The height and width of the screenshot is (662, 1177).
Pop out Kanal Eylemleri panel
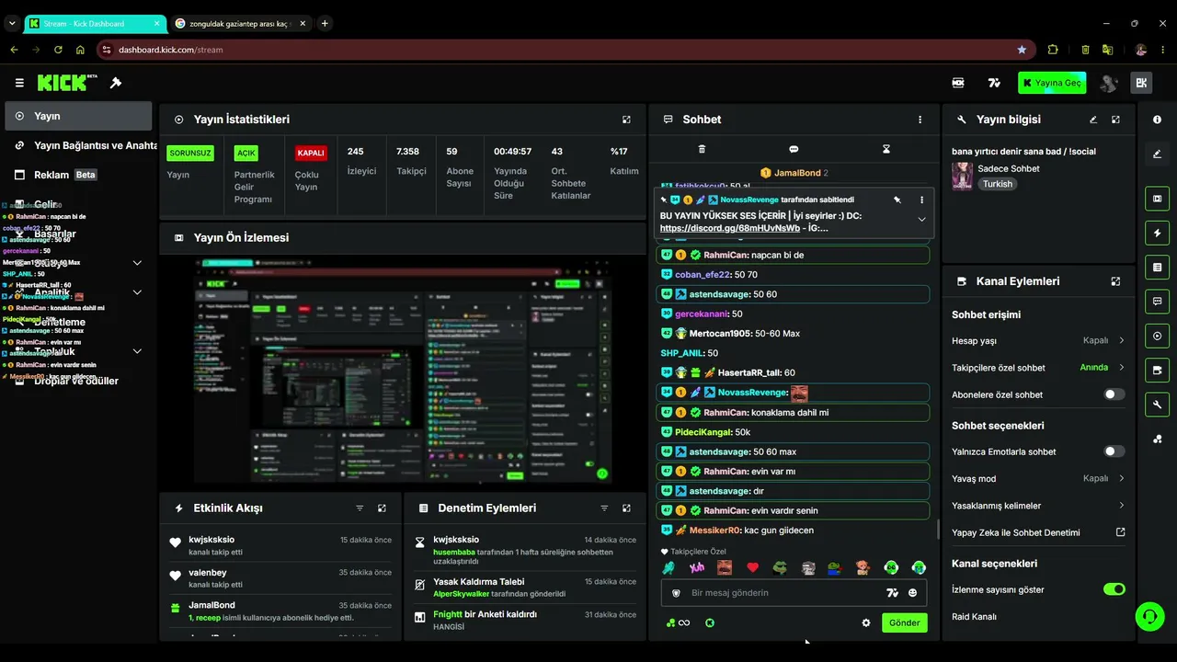click(x=1115, y=281)
